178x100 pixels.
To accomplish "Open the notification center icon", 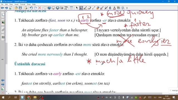I will (x=174, y=97).
